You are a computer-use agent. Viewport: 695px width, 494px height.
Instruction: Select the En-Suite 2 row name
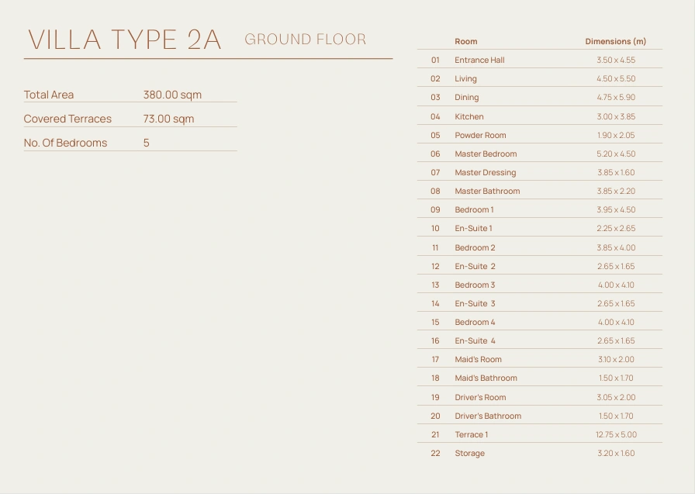coord(475,266)
